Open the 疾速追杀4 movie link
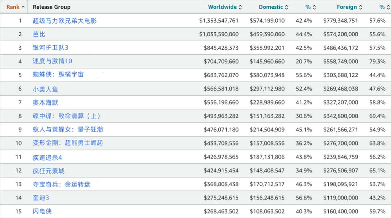The image size is (391, 218). [47, 157]
